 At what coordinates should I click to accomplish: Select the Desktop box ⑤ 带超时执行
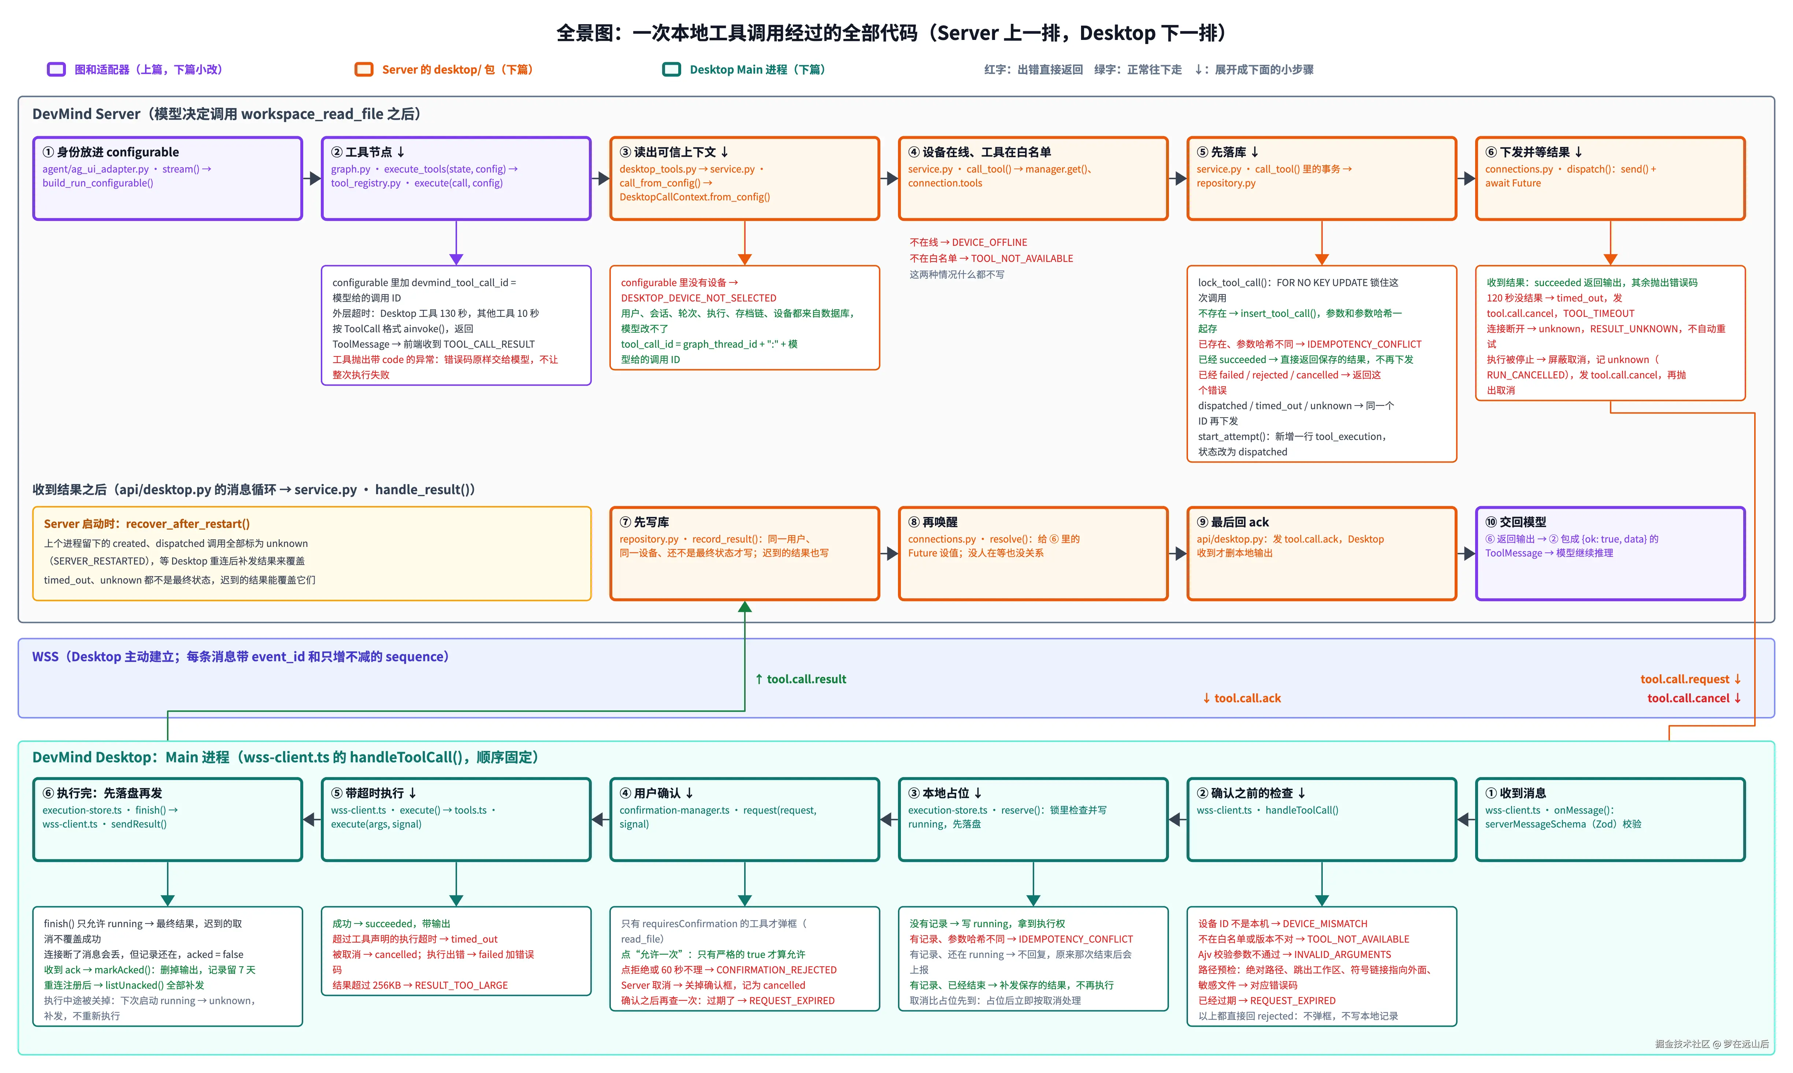coord(456,819)
